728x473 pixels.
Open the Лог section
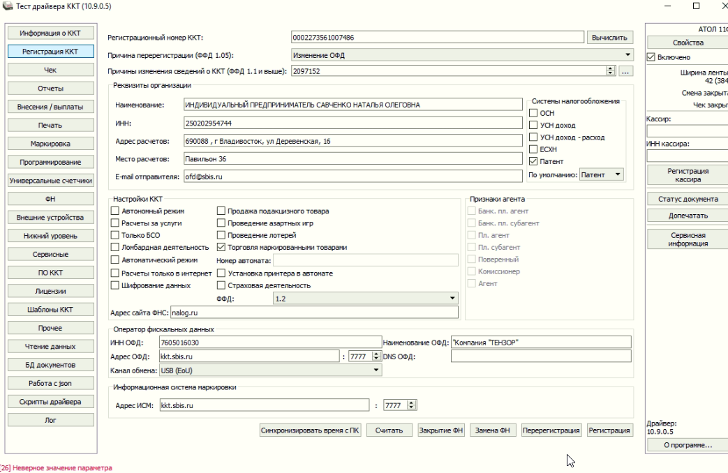click(x=50, y=420)
